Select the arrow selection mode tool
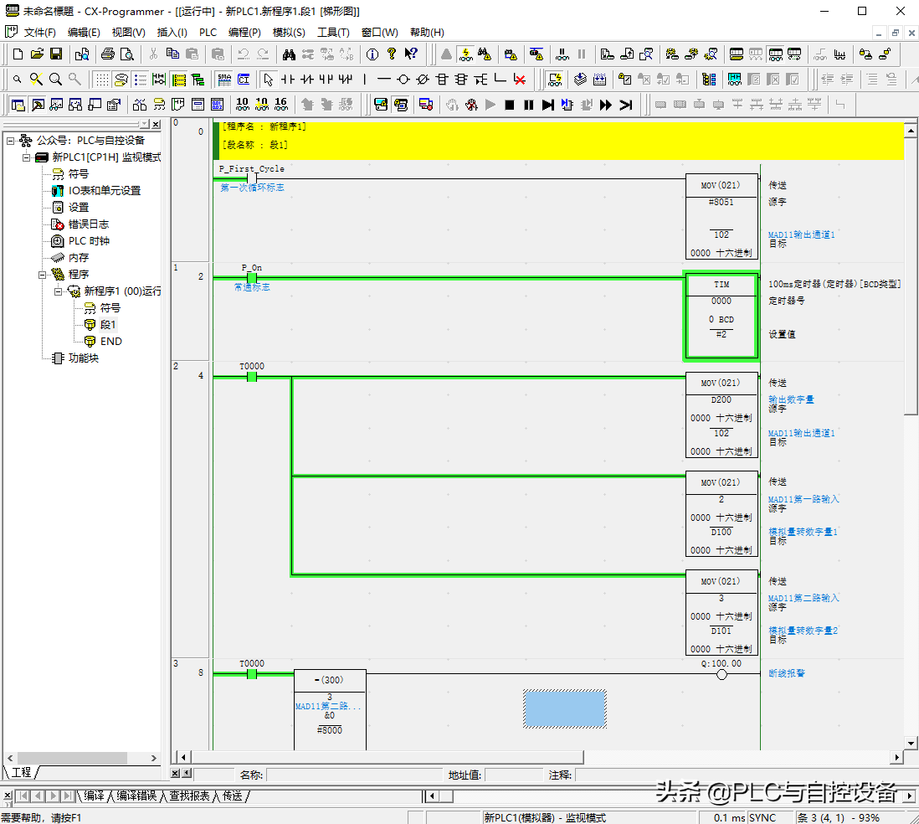 pyautogui.click(x=268, y=80)
